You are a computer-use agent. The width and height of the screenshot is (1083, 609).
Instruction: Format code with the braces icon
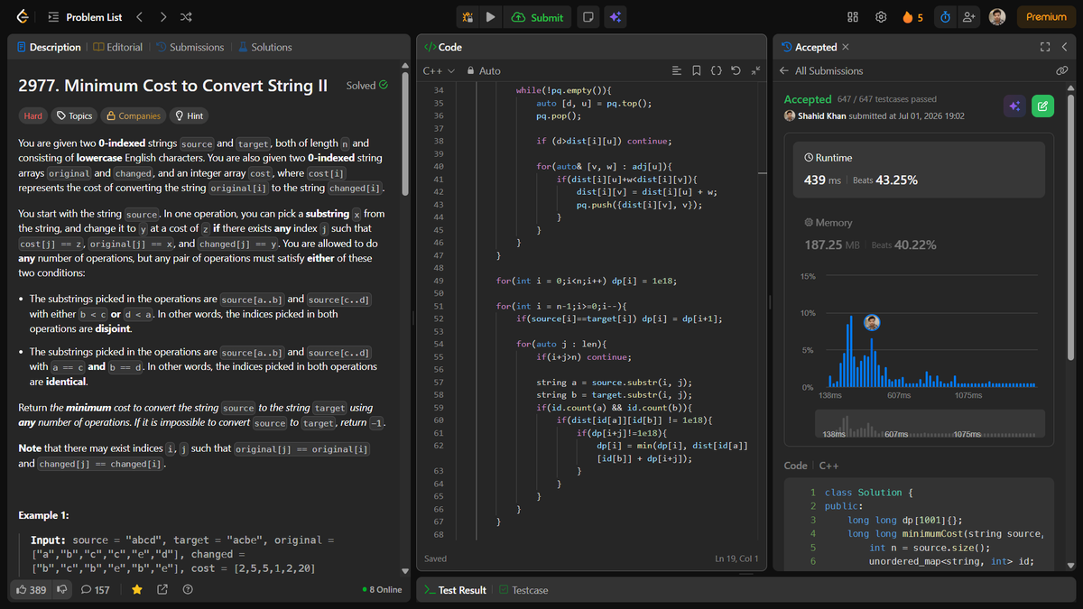717,70
